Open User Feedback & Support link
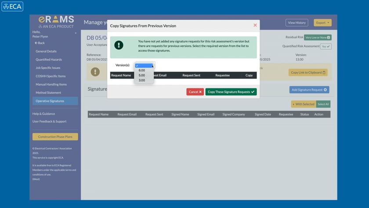Viewport: 369px width, 208px height. 49,121
